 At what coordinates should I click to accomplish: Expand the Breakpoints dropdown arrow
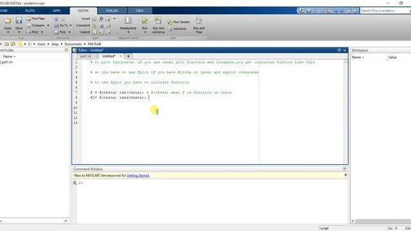(128, 32)
